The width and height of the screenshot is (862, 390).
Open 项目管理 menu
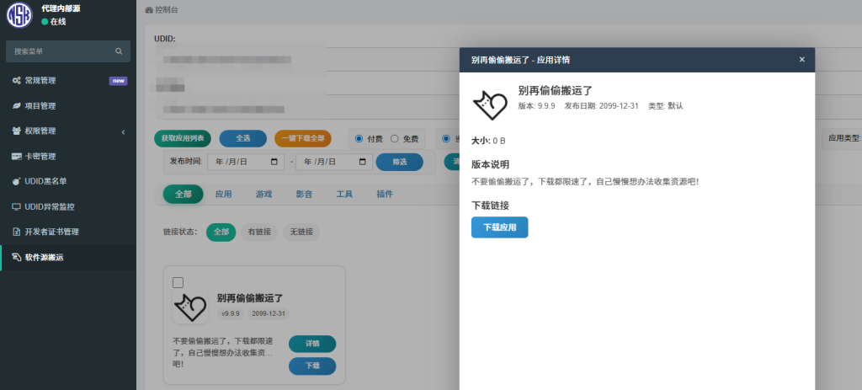click(68, 106)
